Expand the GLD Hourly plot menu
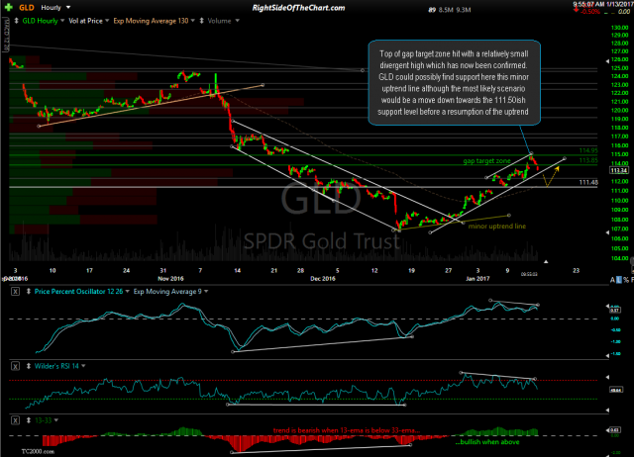The image size is (634, 457). (62, 21)
